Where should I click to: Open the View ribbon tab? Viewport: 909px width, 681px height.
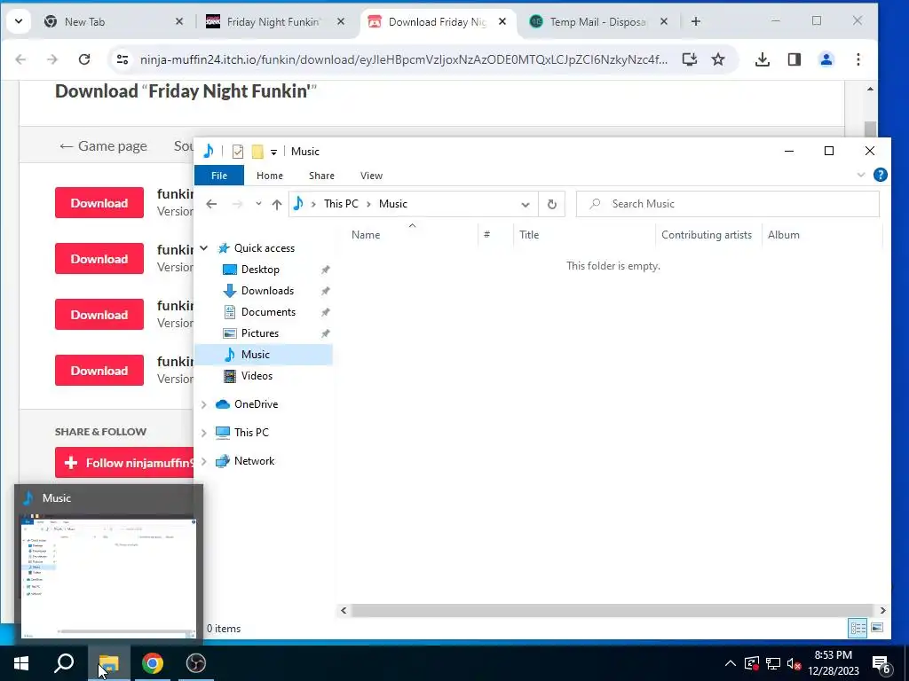[x=371, y=176]
